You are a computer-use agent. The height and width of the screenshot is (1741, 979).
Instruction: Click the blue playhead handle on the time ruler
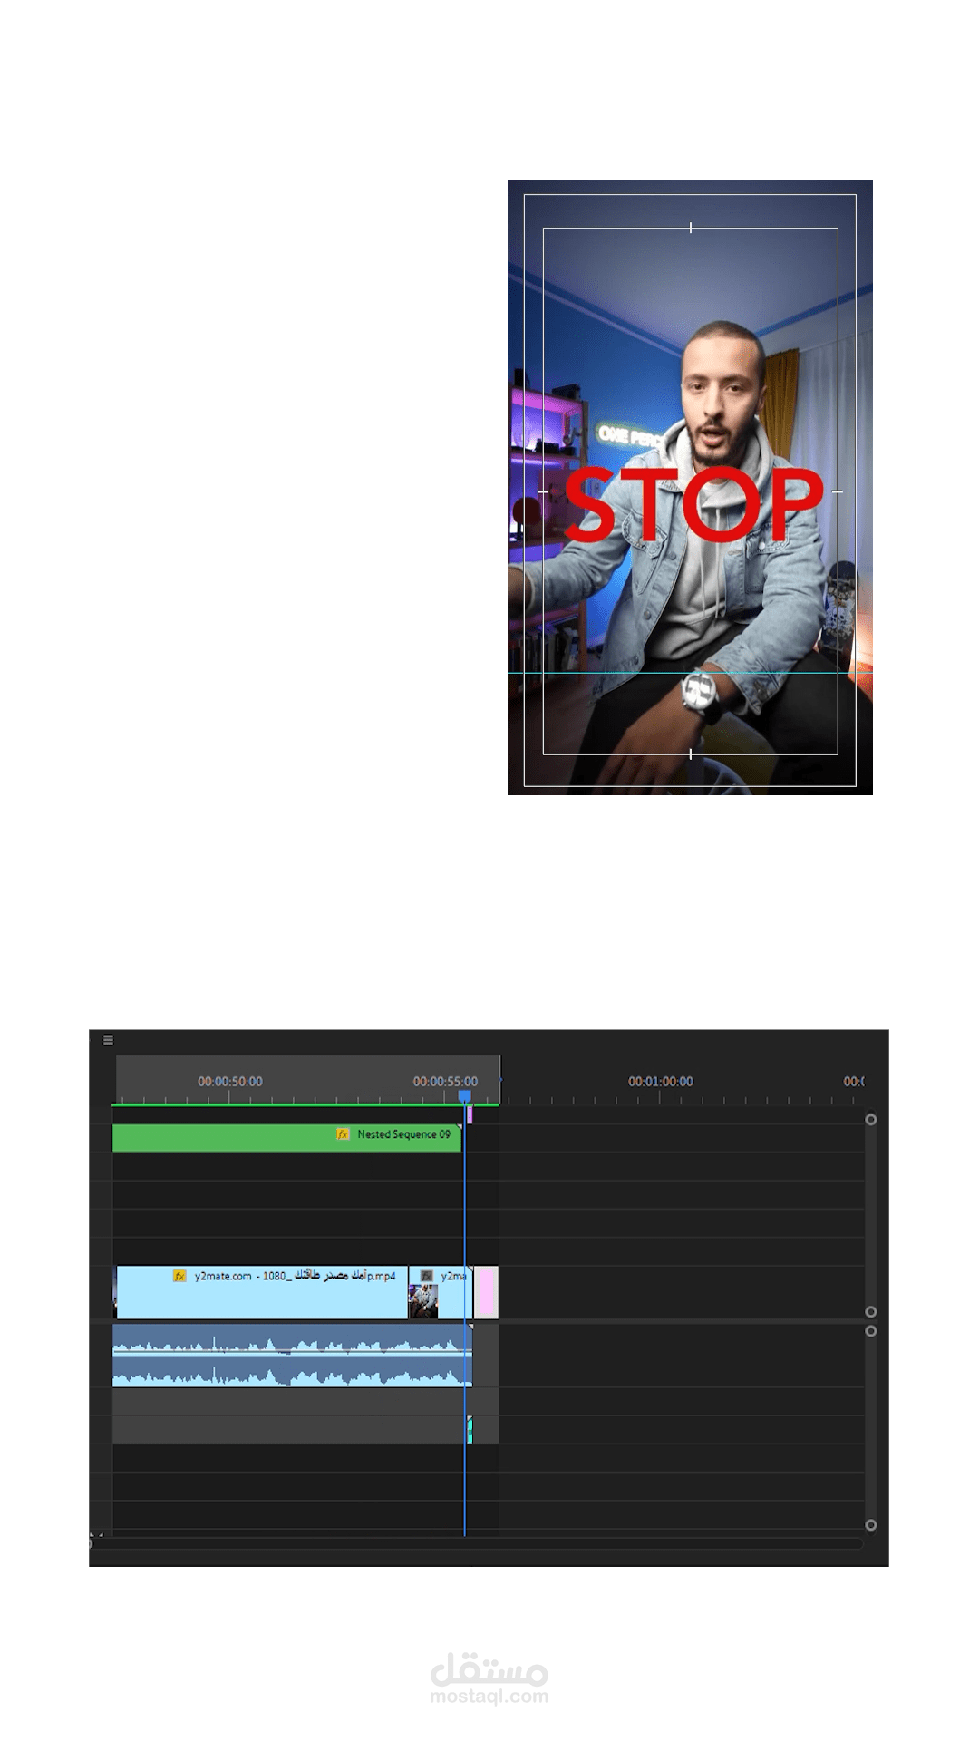tap(465, 1096)
